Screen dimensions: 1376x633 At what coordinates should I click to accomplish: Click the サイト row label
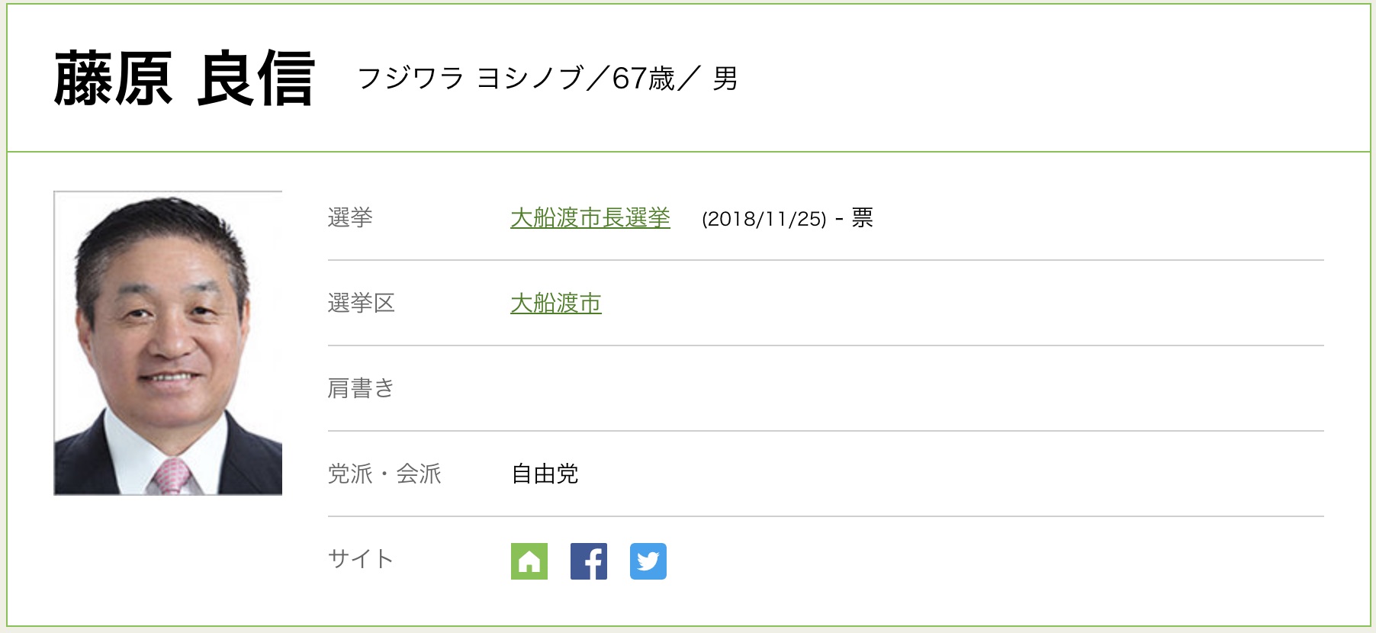361,560
